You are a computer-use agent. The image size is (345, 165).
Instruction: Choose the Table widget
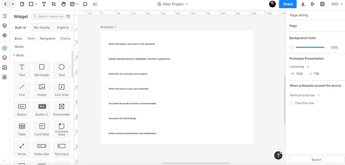22,129
